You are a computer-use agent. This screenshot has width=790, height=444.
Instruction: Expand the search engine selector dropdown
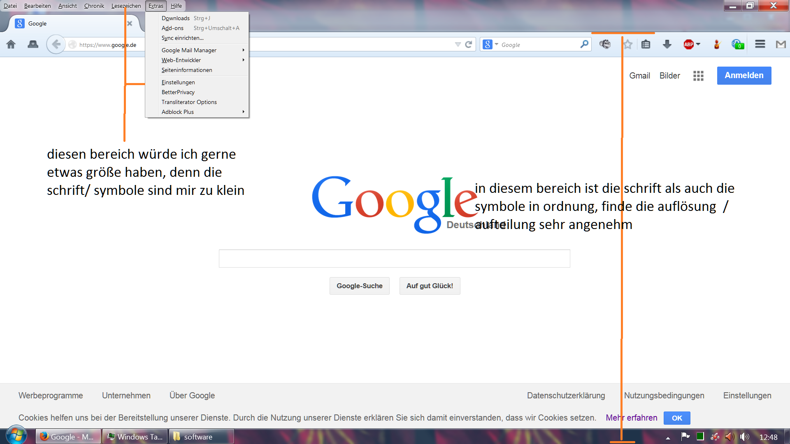click(497, 44)
